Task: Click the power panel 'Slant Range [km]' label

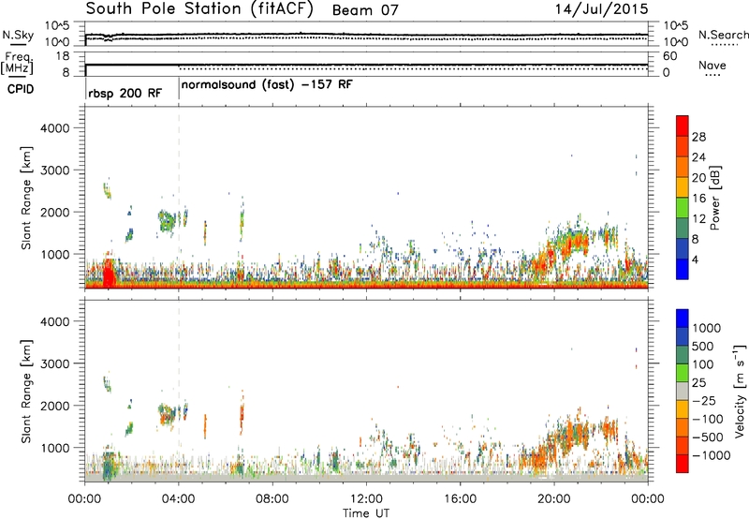Action: tap(26, 198)
